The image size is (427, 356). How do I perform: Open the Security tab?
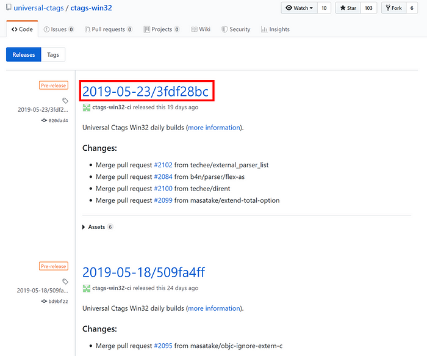(x=236, y=29)
